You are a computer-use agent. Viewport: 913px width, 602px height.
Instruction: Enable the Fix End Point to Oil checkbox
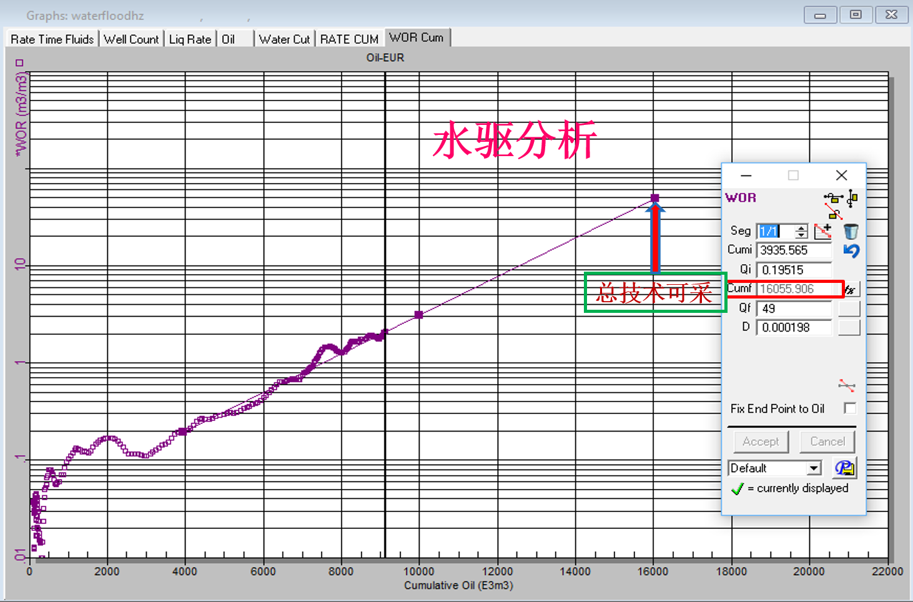tap(850, 408)
